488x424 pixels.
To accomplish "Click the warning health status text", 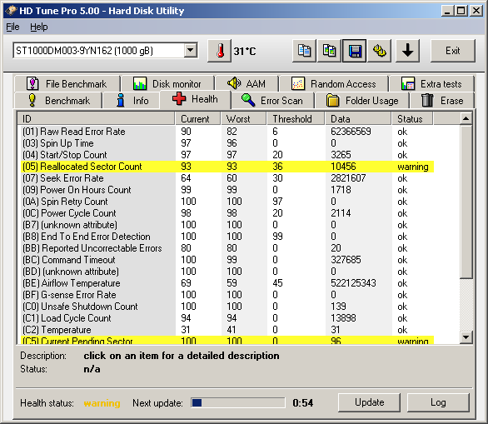I will (x=102, y=403).
